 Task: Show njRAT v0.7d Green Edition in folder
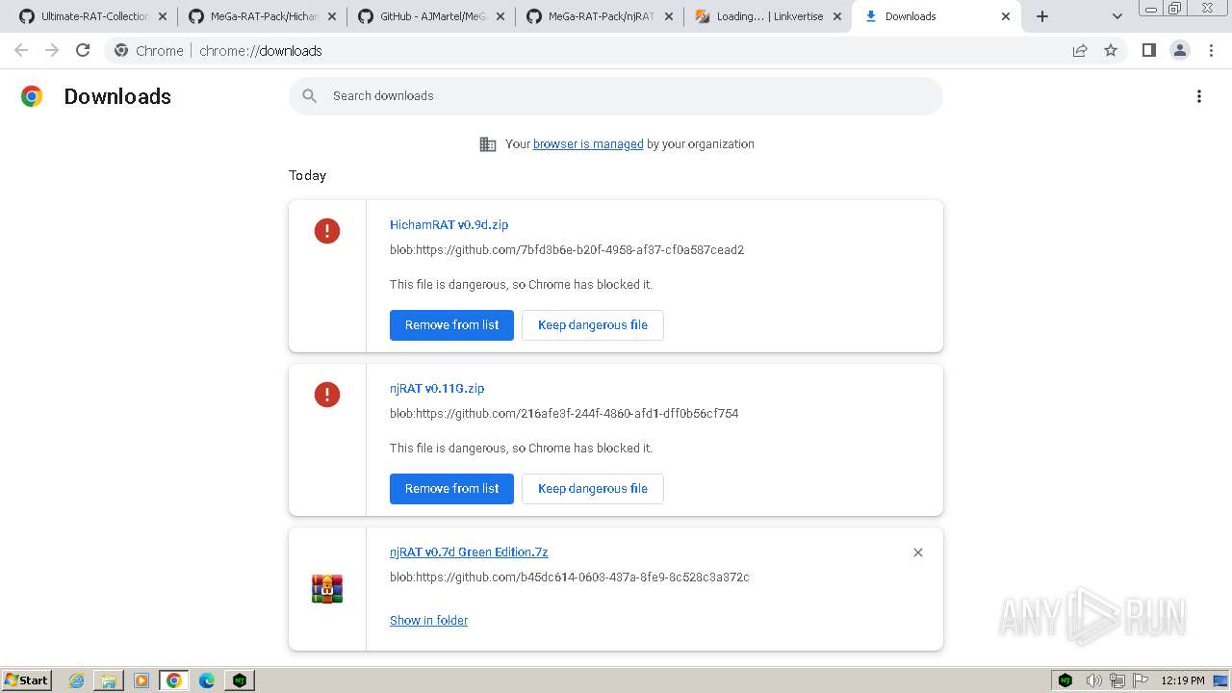pos(428,621)
